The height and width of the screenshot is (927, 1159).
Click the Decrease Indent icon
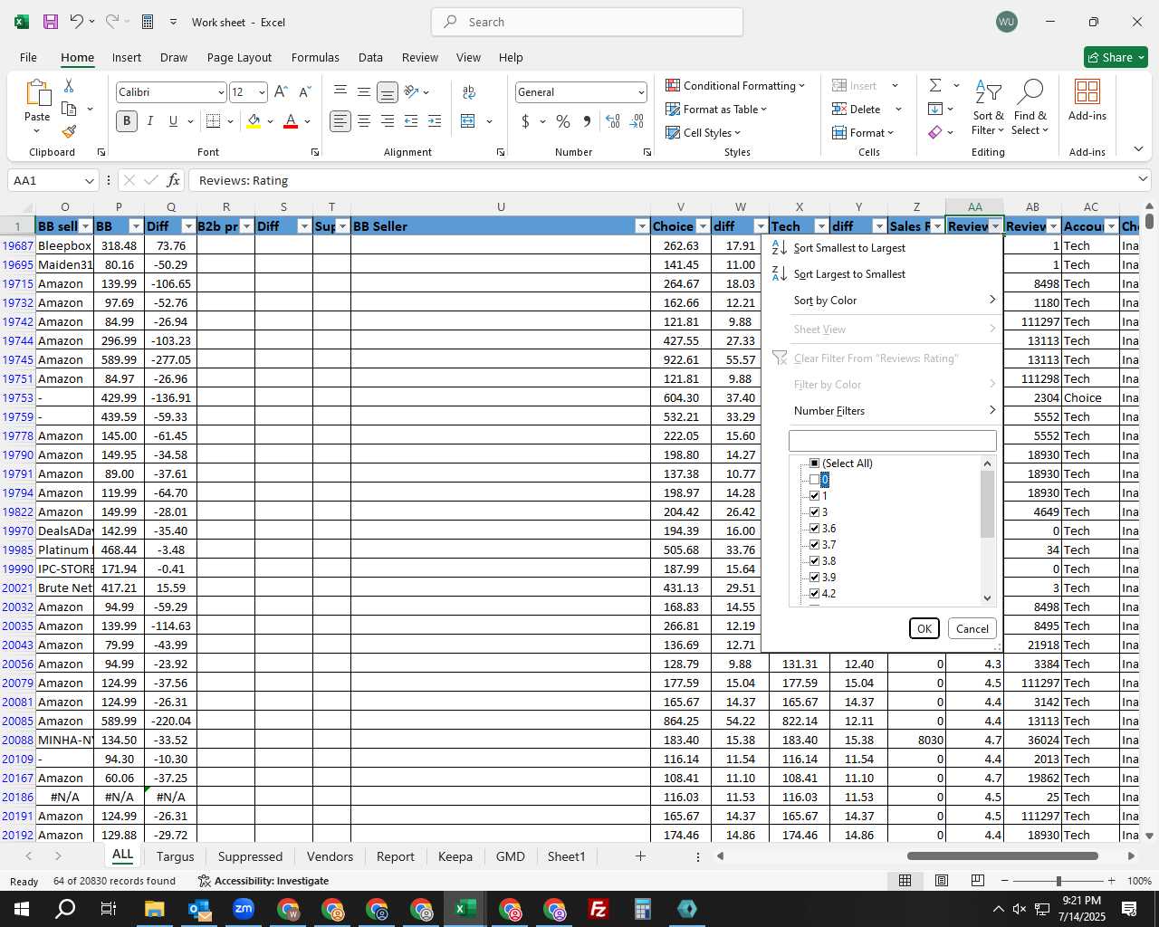411,120
